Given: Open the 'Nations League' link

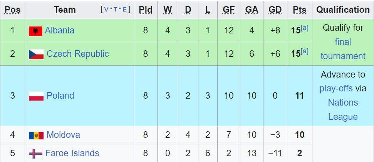Looking at the screenshot, I should pos(343,109).
